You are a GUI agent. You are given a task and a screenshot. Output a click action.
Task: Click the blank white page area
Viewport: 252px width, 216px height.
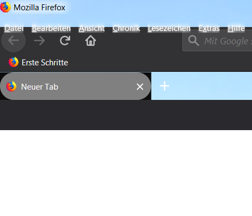(x=126, y=173)
